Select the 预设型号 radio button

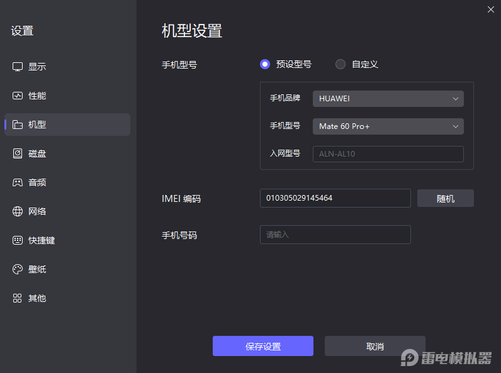265,64
